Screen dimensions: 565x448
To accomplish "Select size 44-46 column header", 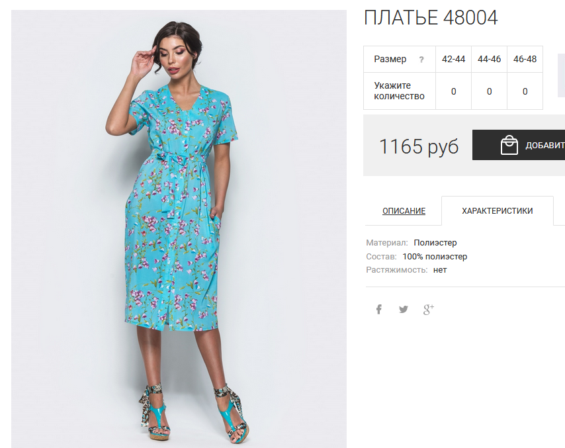I will click(x=489, y=59).
